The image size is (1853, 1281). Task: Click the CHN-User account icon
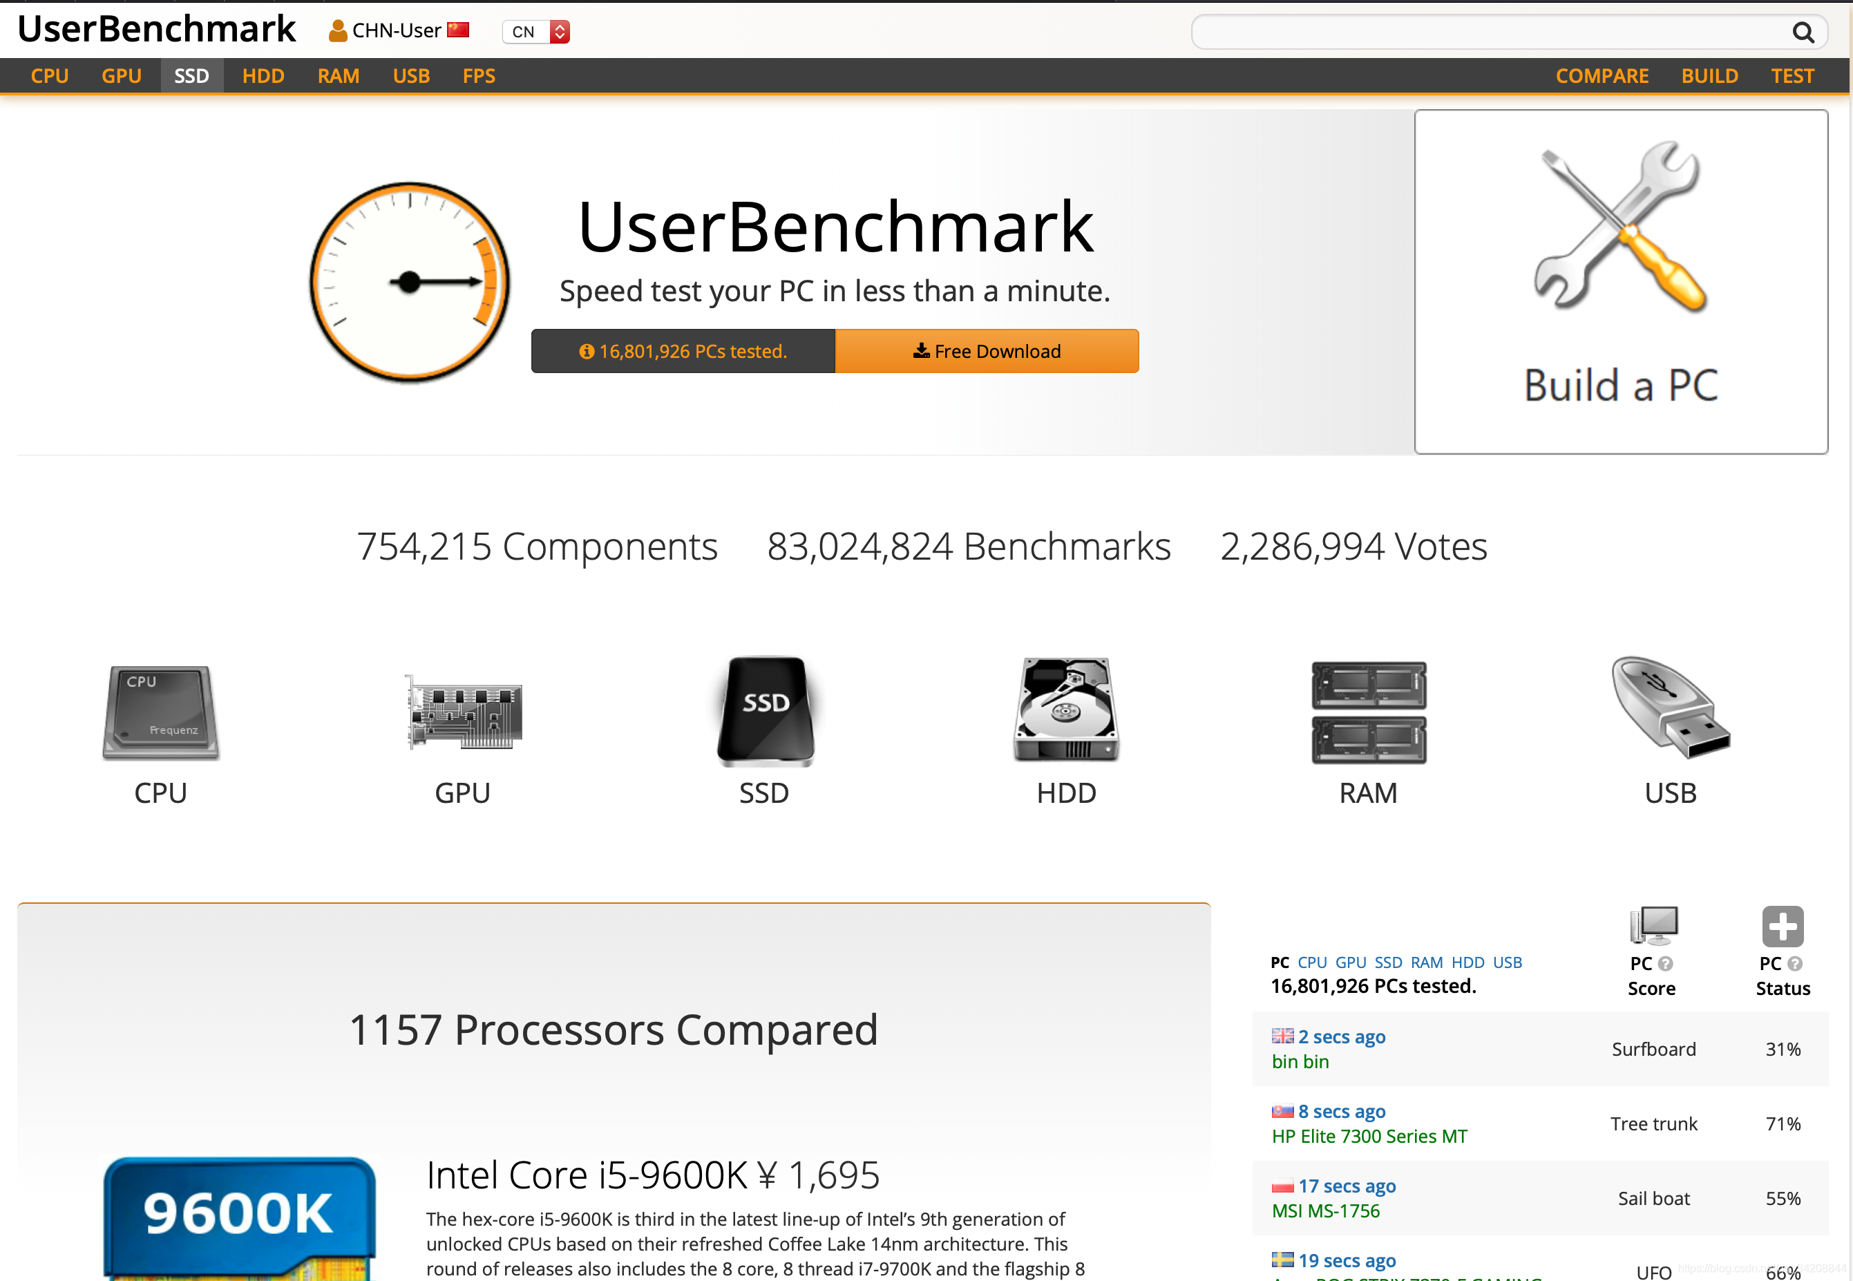click(337, 30)
